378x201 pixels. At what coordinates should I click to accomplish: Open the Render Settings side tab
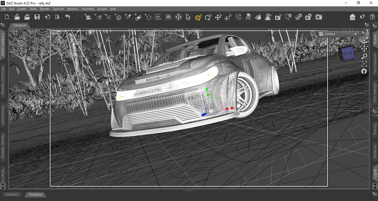pos(3,147)
